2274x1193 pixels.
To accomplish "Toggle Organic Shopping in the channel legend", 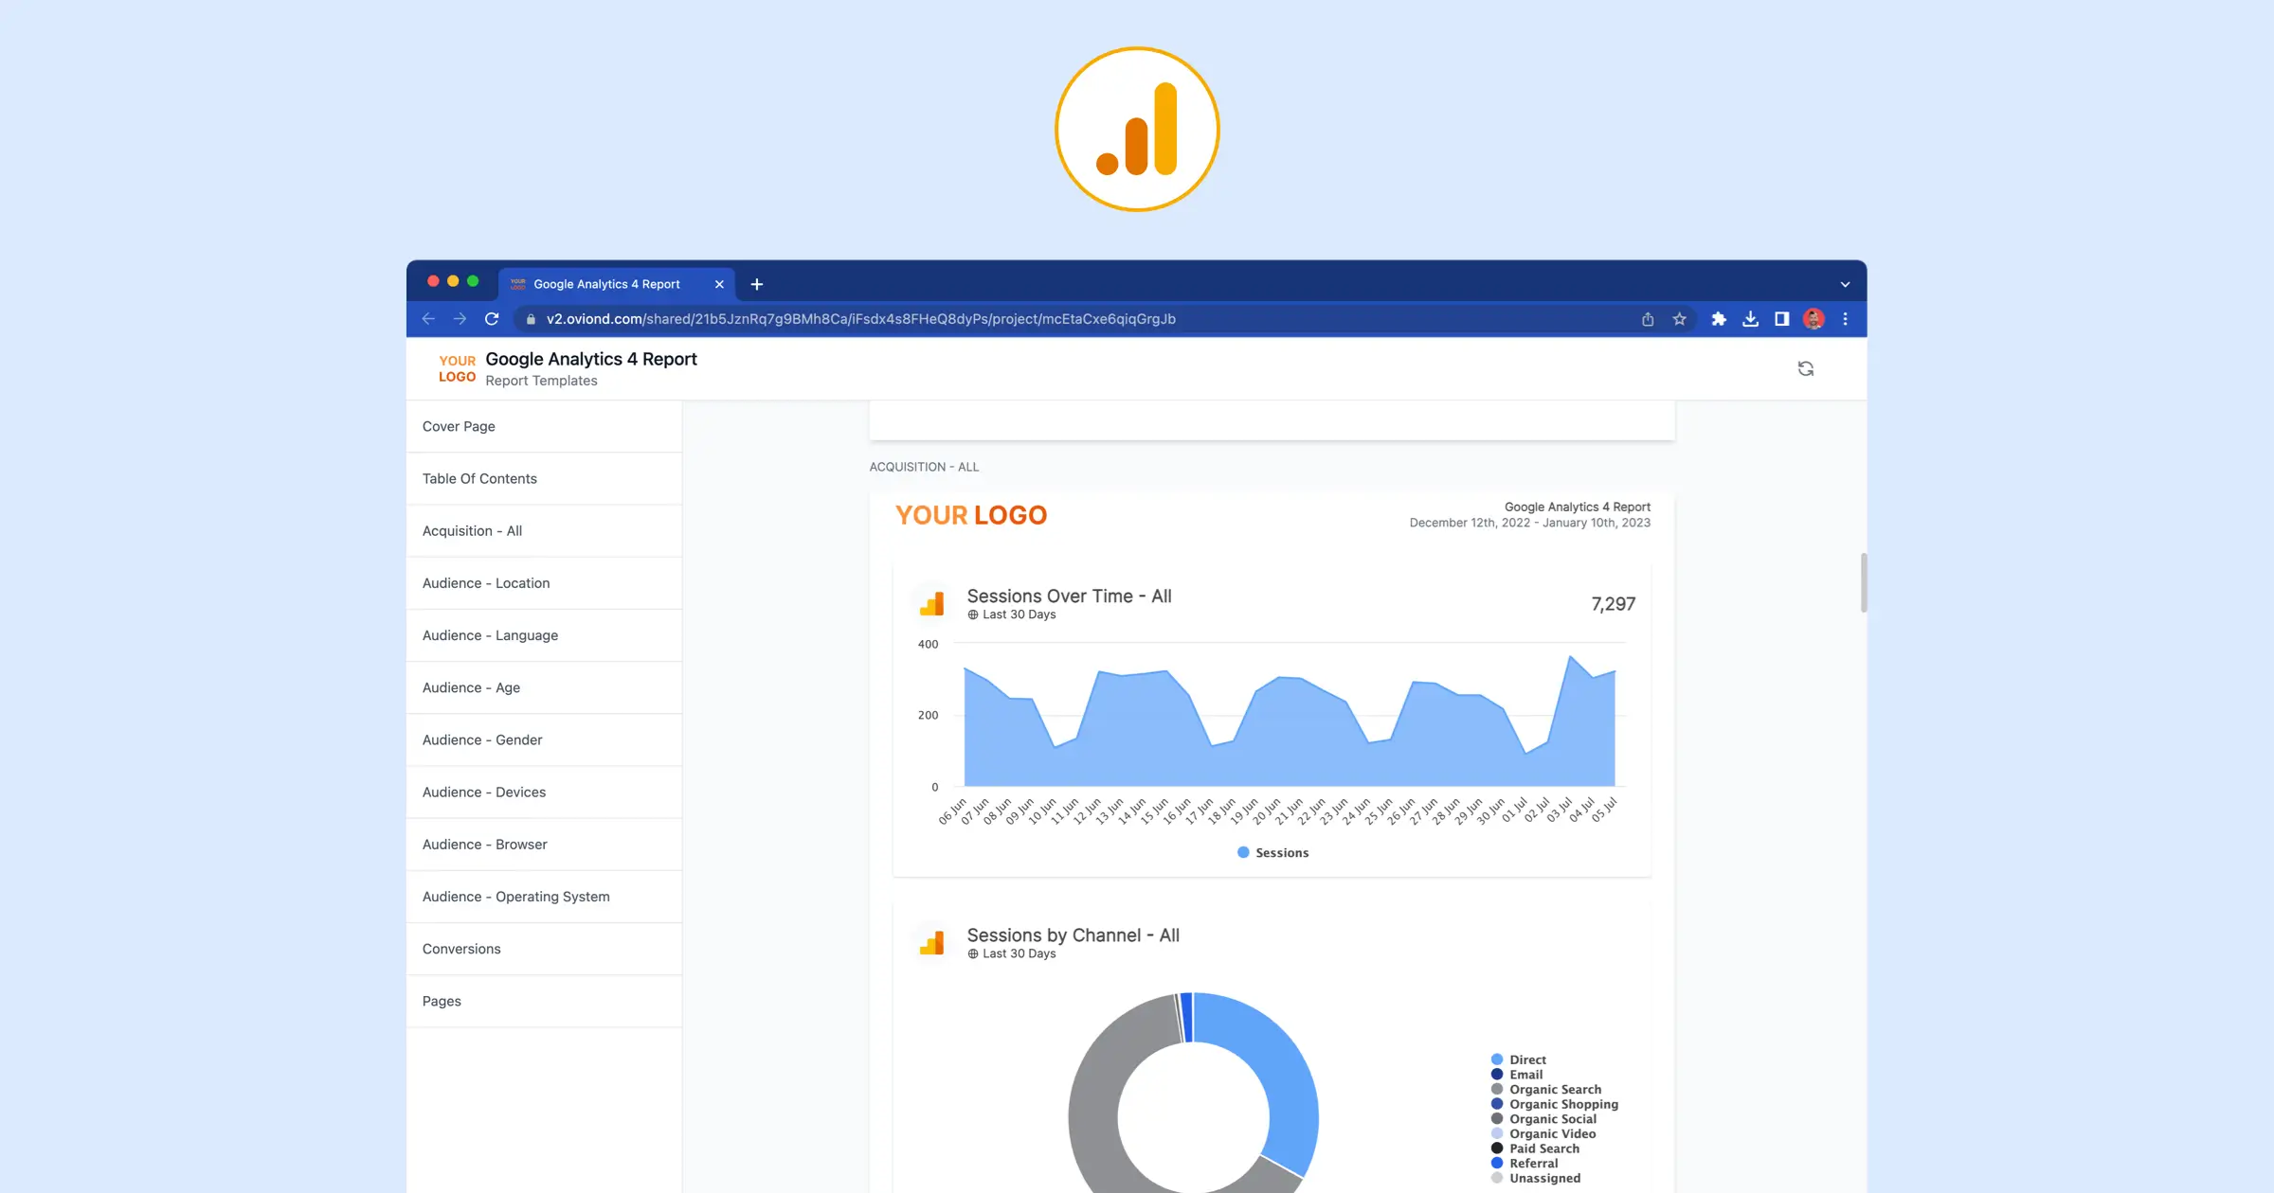I will click(x=1555, y=1104).
